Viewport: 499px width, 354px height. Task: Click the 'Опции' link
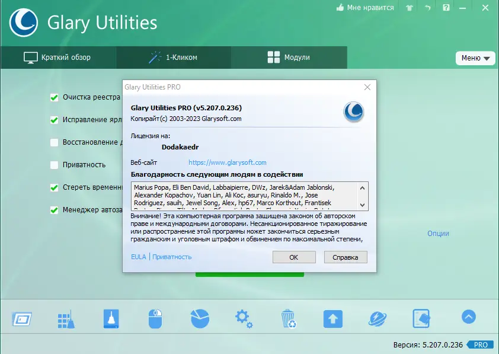point(438,234)
